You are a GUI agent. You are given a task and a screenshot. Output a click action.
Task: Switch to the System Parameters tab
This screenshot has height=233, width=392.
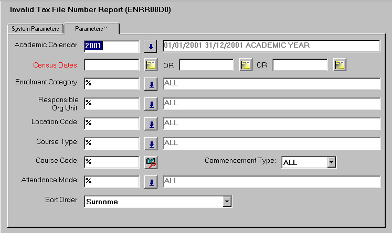pos(36,28)
